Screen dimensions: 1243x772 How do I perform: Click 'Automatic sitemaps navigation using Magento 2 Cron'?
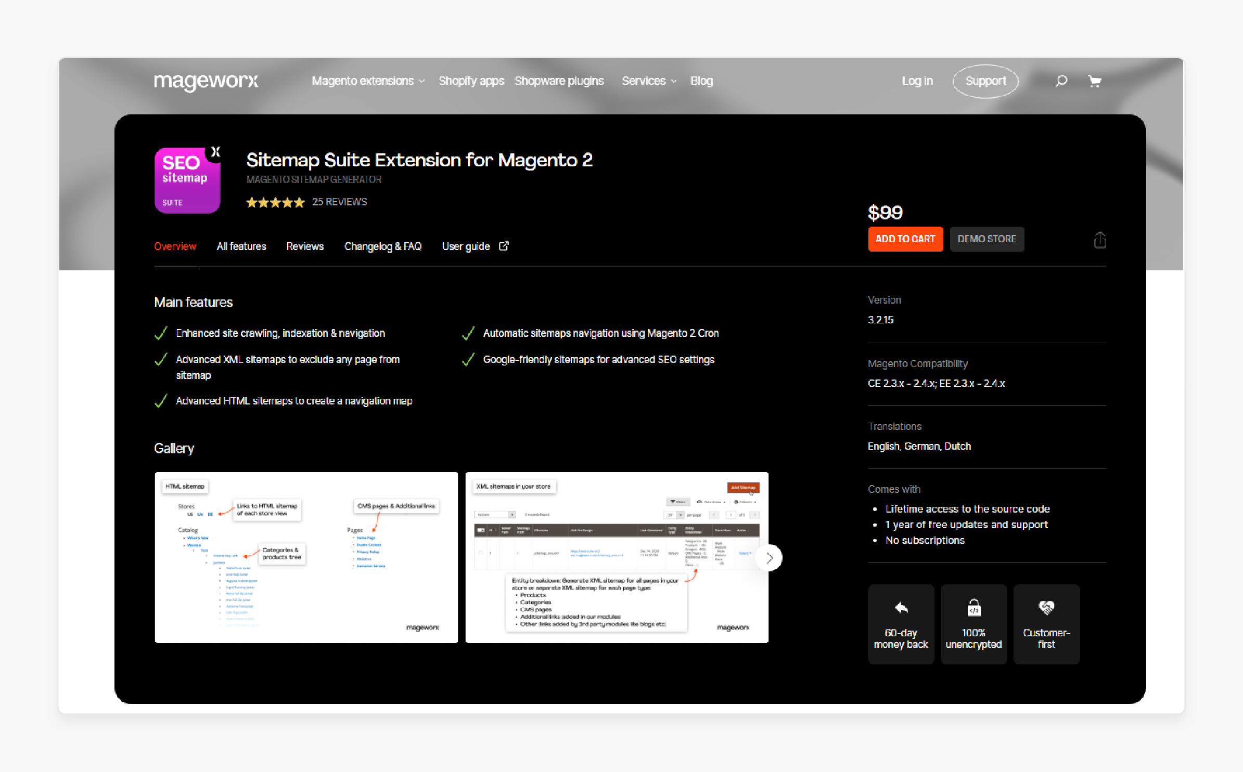click(601, 333)
